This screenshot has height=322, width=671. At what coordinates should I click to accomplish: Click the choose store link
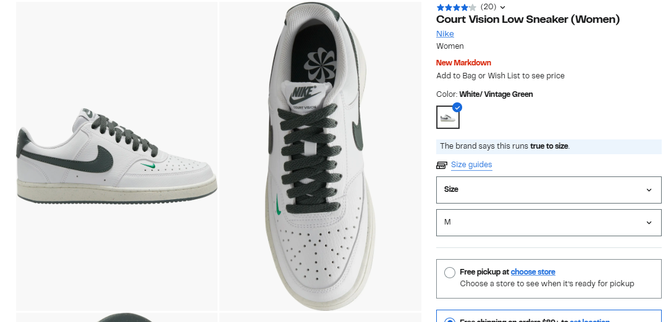[533, 272]
